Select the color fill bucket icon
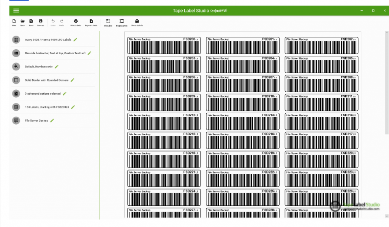Screen dimensions: 389x227 pyautogui.click(x=16, y=67)
